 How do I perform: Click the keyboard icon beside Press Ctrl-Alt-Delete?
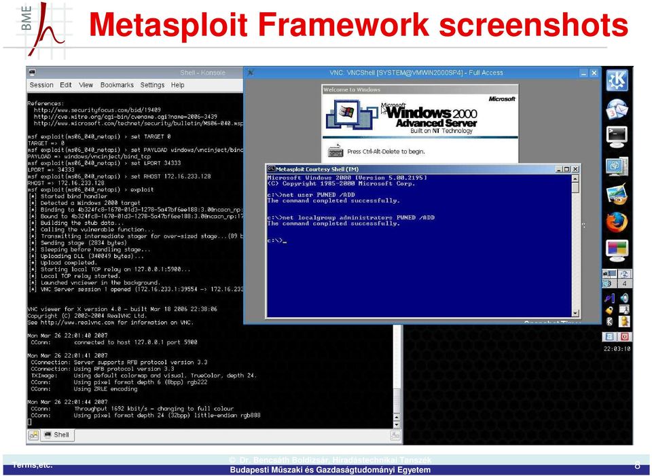335,151
